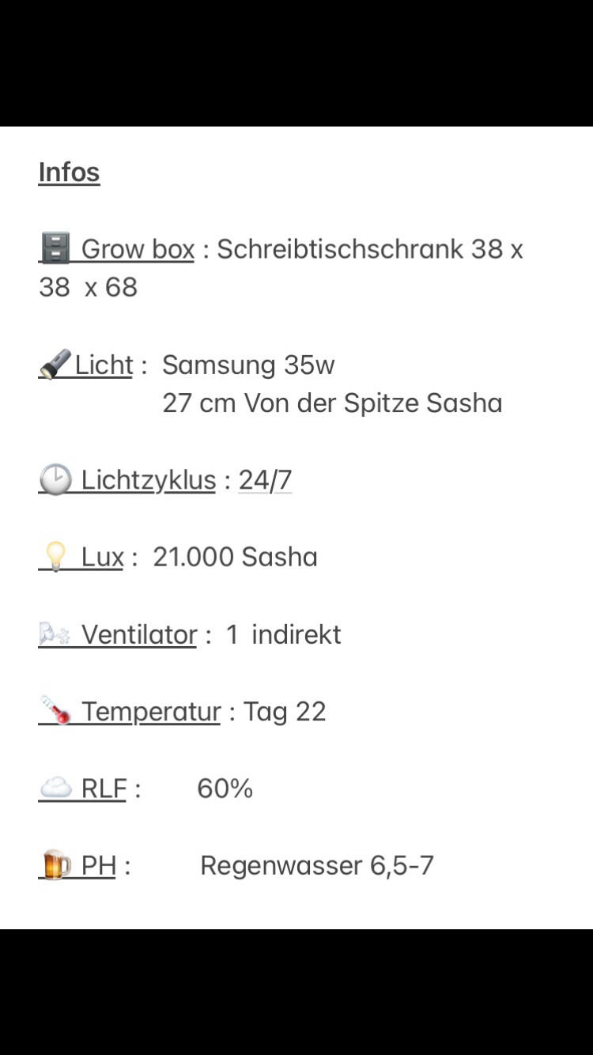This screenshot has width=593, height=1055.
Task: Click the underlined Lichtzyklus label
Action: (149, 480)
